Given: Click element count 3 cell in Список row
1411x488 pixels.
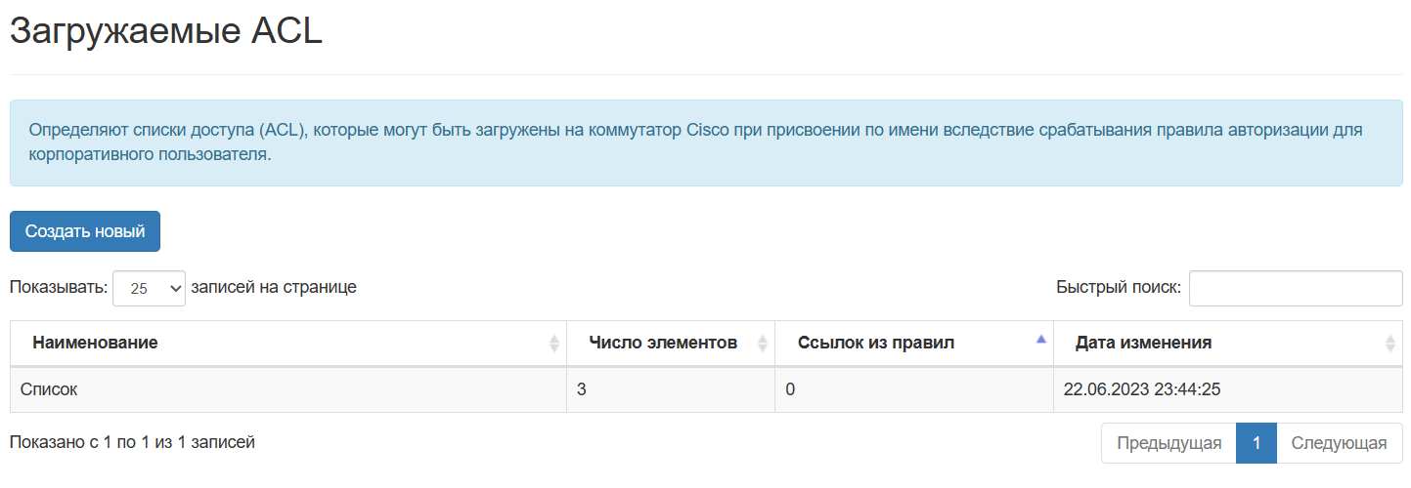Looking at the screenshot, I should [671, 389].
